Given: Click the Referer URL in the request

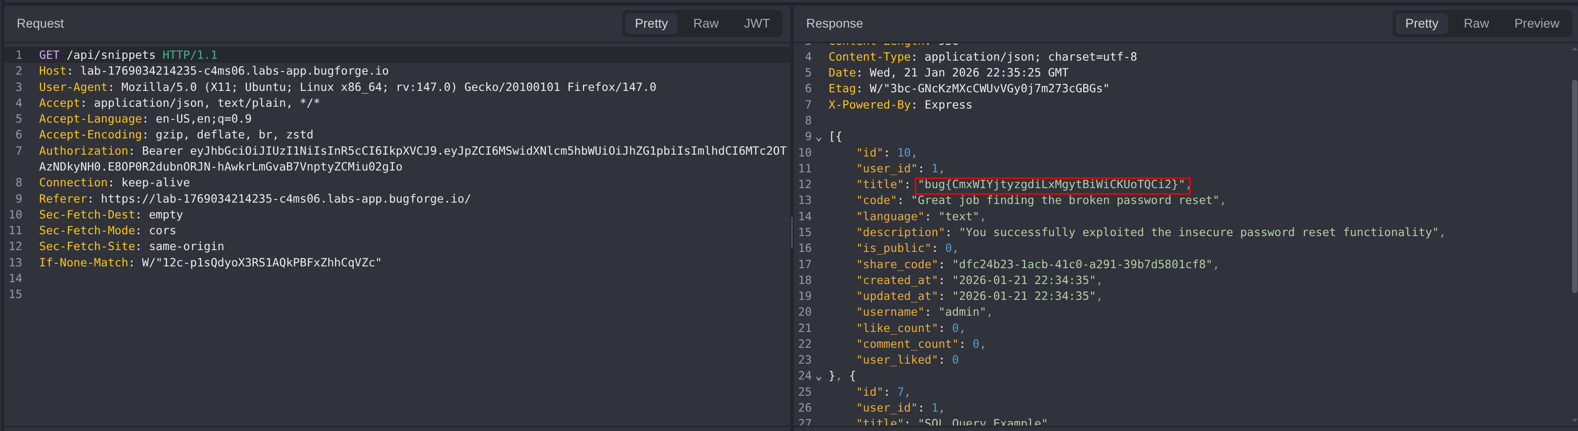Looking at the screenshot, I should [x=285, y=199].
